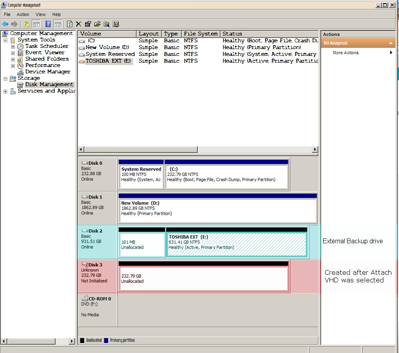Click the Up One Level folder icon
This screenshot has height=353, width=399.
26,24
